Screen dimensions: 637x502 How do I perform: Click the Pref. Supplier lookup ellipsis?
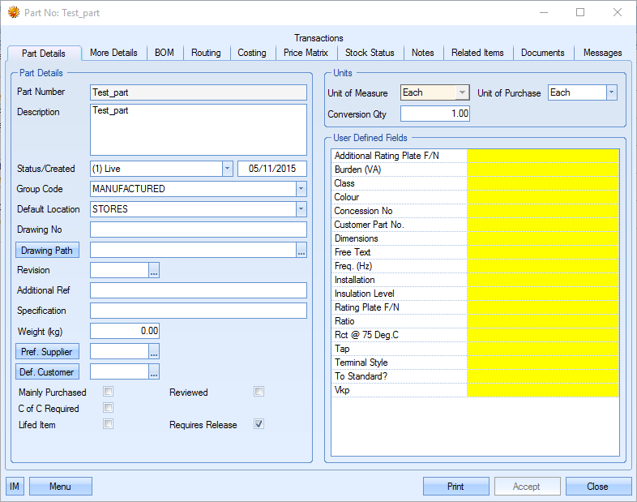tap(154, 352)
